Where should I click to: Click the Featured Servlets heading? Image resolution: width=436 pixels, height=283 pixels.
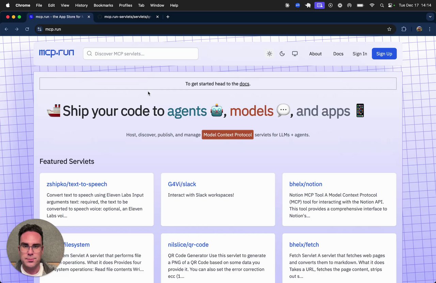tap(67, 161)
